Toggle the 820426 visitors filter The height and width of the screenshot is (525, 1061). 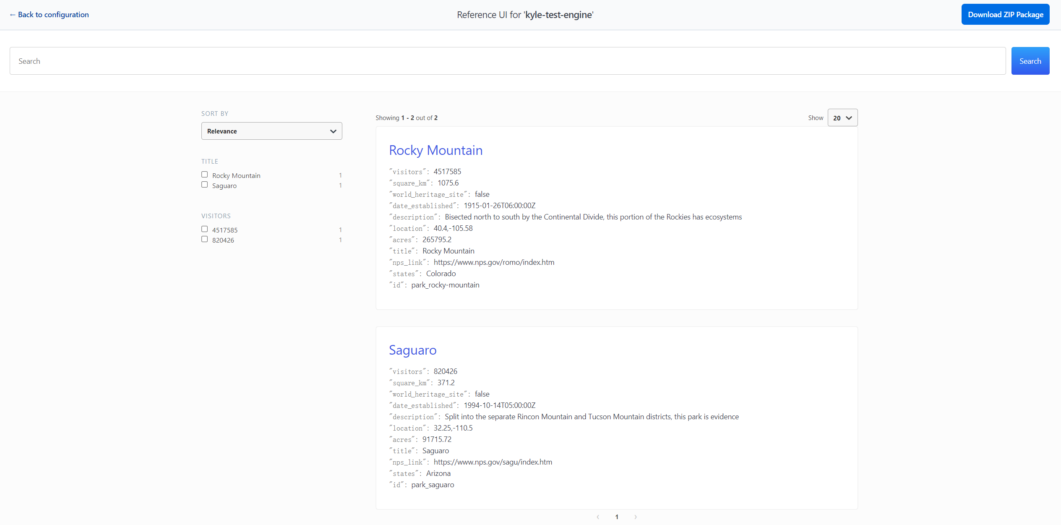tap(205, 239)
